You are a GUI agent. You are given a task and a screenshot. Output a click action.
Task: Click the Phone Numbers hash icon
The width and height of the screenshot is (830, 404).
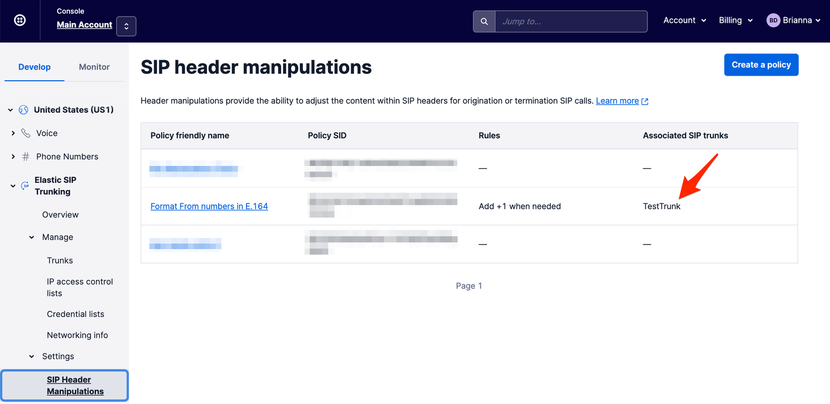(25, 156)
